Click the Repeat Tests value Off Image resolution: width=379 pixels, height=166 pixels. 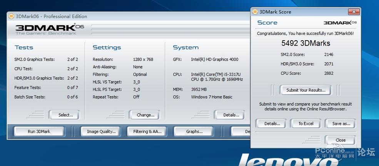click(x=136, y=97)
